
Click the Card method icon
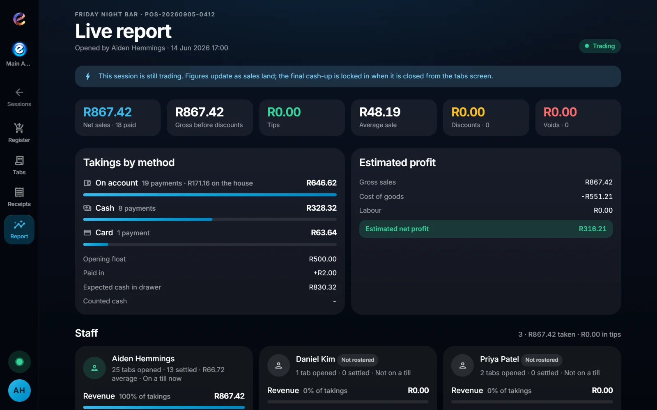(x=87, y=232)
